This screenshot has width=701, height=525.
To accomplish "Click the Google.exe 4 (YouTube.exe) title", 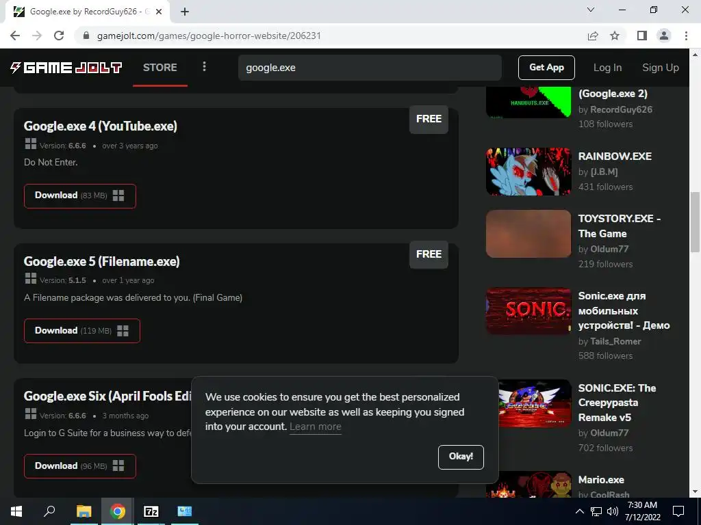I will (100, 126).
